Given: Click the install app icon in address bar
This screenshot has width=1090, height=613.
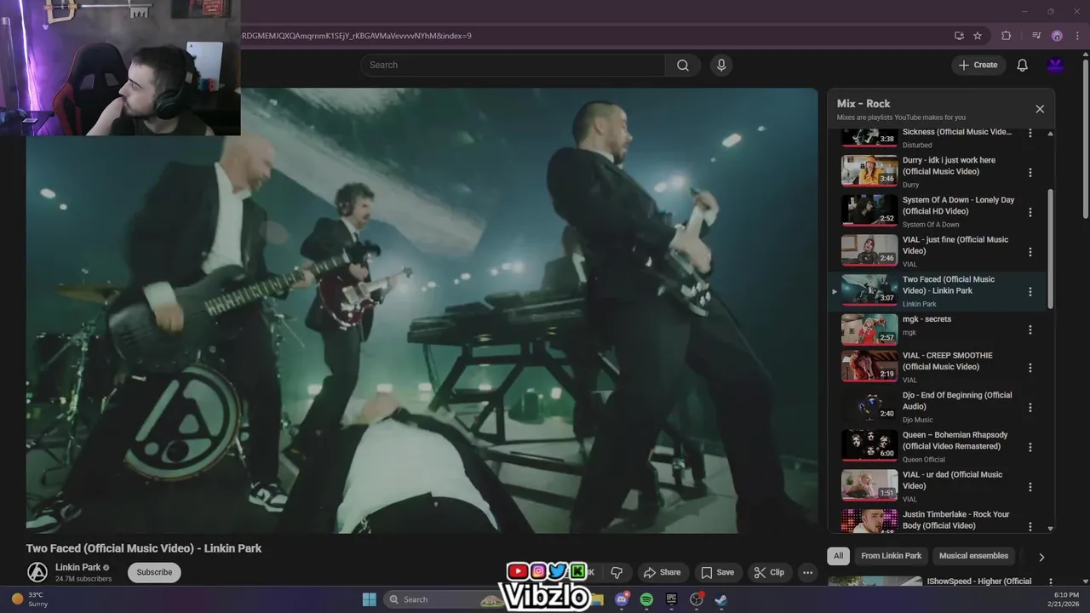Looking at the screenshot, I should [959, 36].
